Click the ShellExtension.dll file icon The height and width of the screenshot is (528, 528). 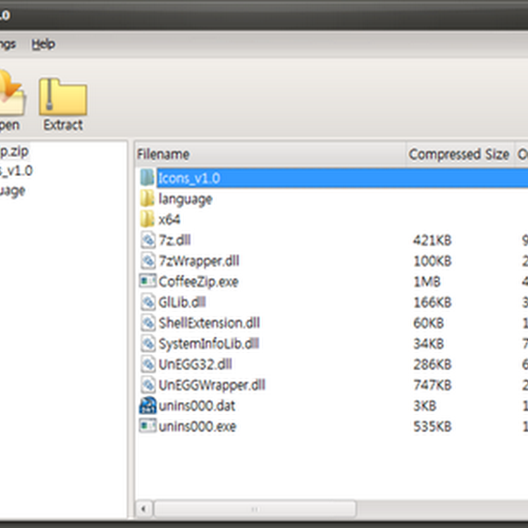tap(148, 323)
